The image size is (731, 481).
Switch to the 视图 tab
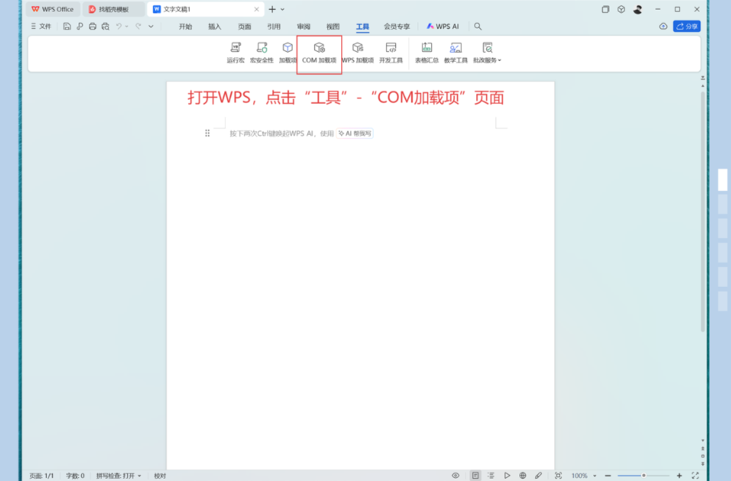click(x=333, y=27)
